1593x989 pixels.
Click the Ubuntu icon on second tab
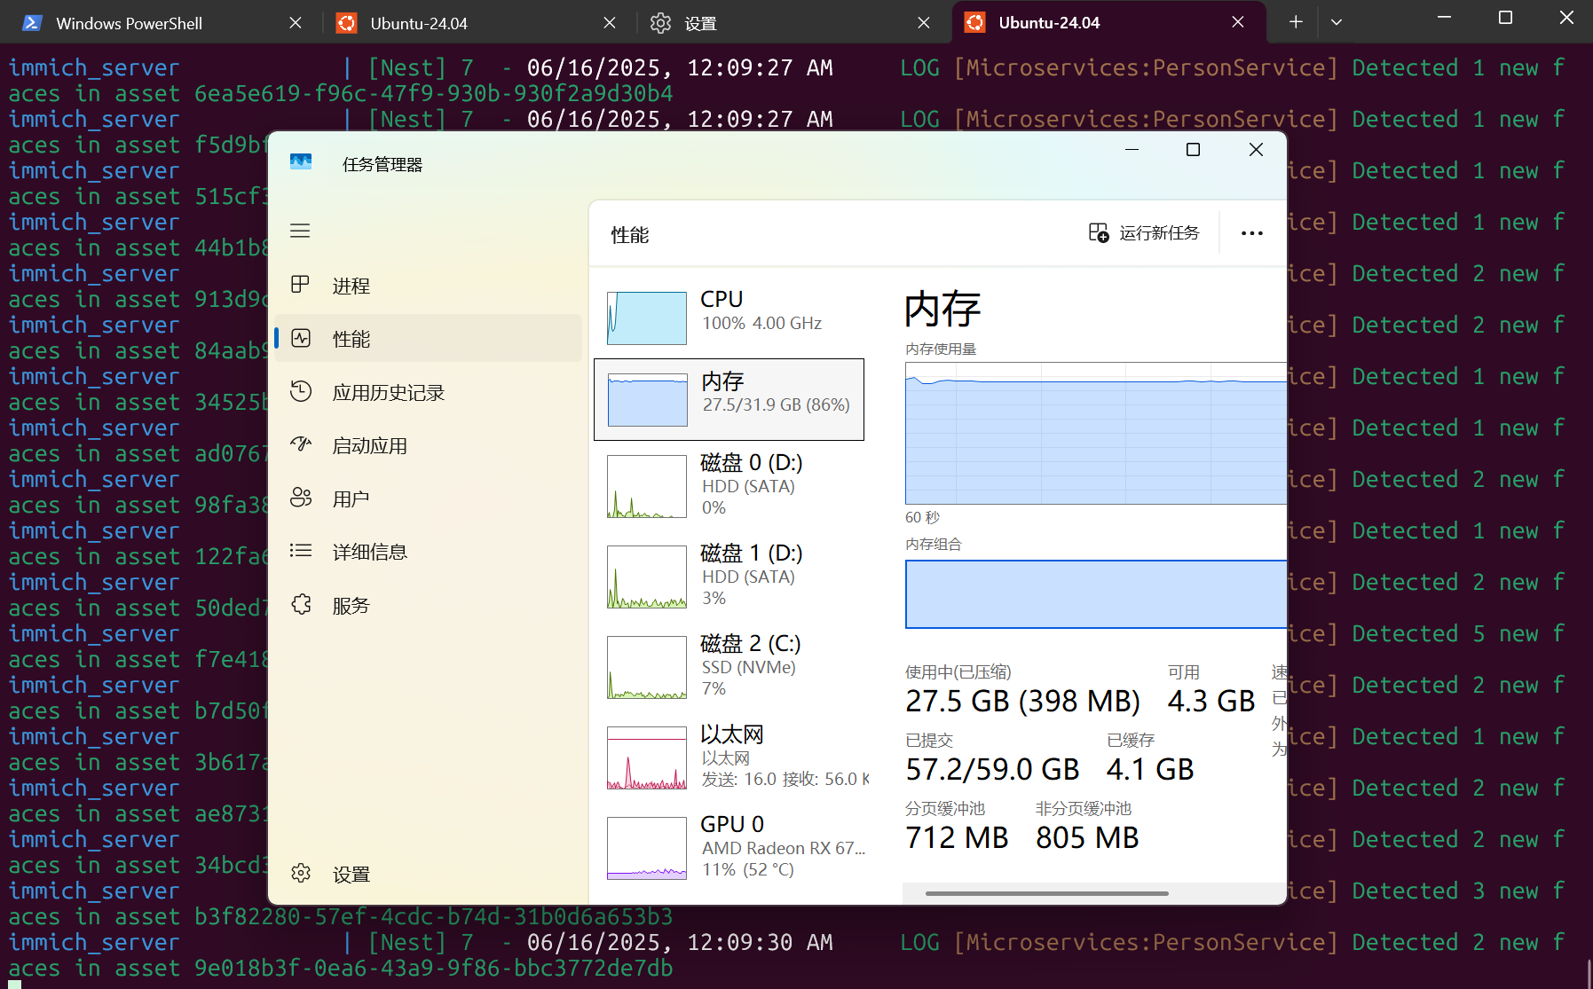tap(346, 23)
